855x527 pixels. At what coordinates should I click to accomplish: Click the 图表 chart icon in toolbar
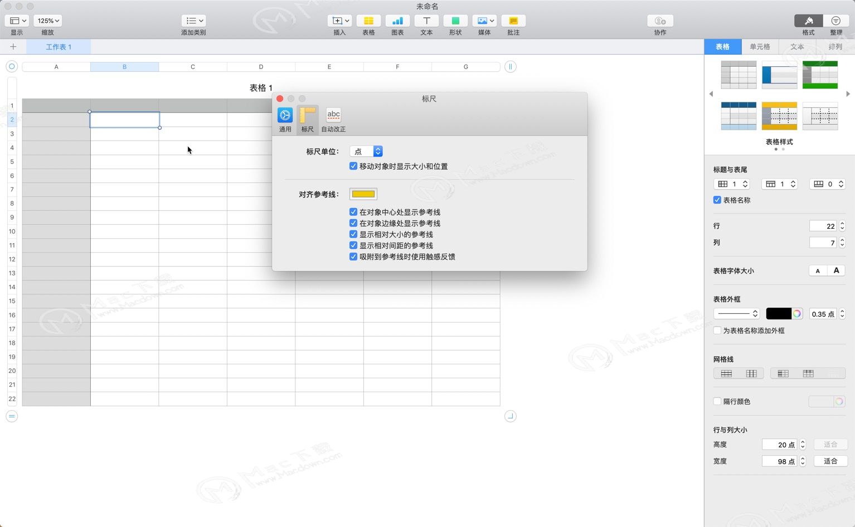point(397,21)
